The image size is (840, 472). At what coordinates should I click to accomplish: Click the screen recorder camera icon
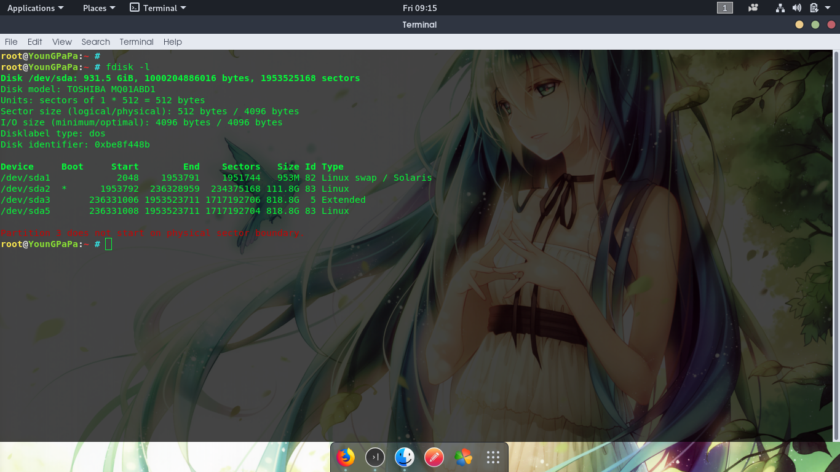pos(753,8)
